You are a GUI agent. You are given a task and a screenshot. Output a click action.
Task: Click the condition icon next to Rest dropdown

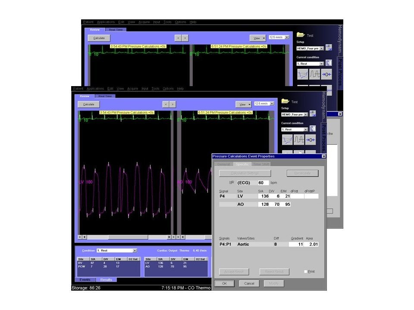(x=313, y=129)
